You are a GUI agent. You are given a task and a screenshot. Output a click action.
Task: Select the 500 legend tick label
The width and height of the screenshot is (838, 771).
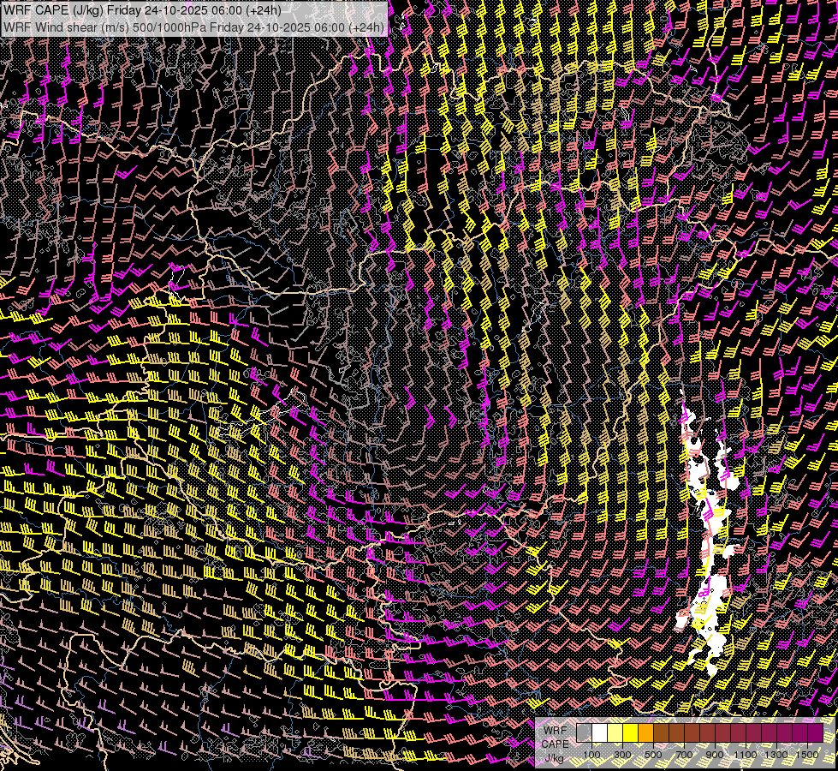click(x=653, y=754)
